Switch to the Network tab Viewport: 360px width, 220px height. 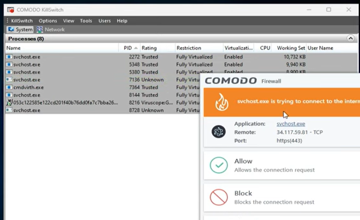tap(51, 30)
